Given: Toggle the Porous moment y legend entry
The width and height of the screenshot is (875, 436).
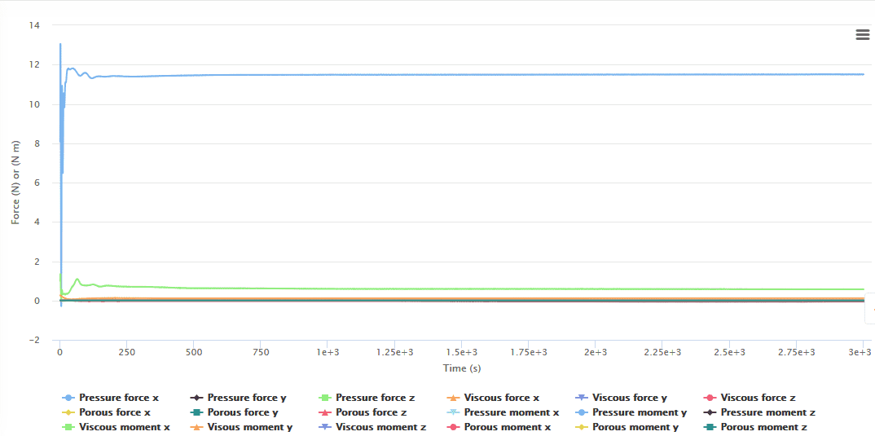Looking at the screenshot, I should coord(628,427).
